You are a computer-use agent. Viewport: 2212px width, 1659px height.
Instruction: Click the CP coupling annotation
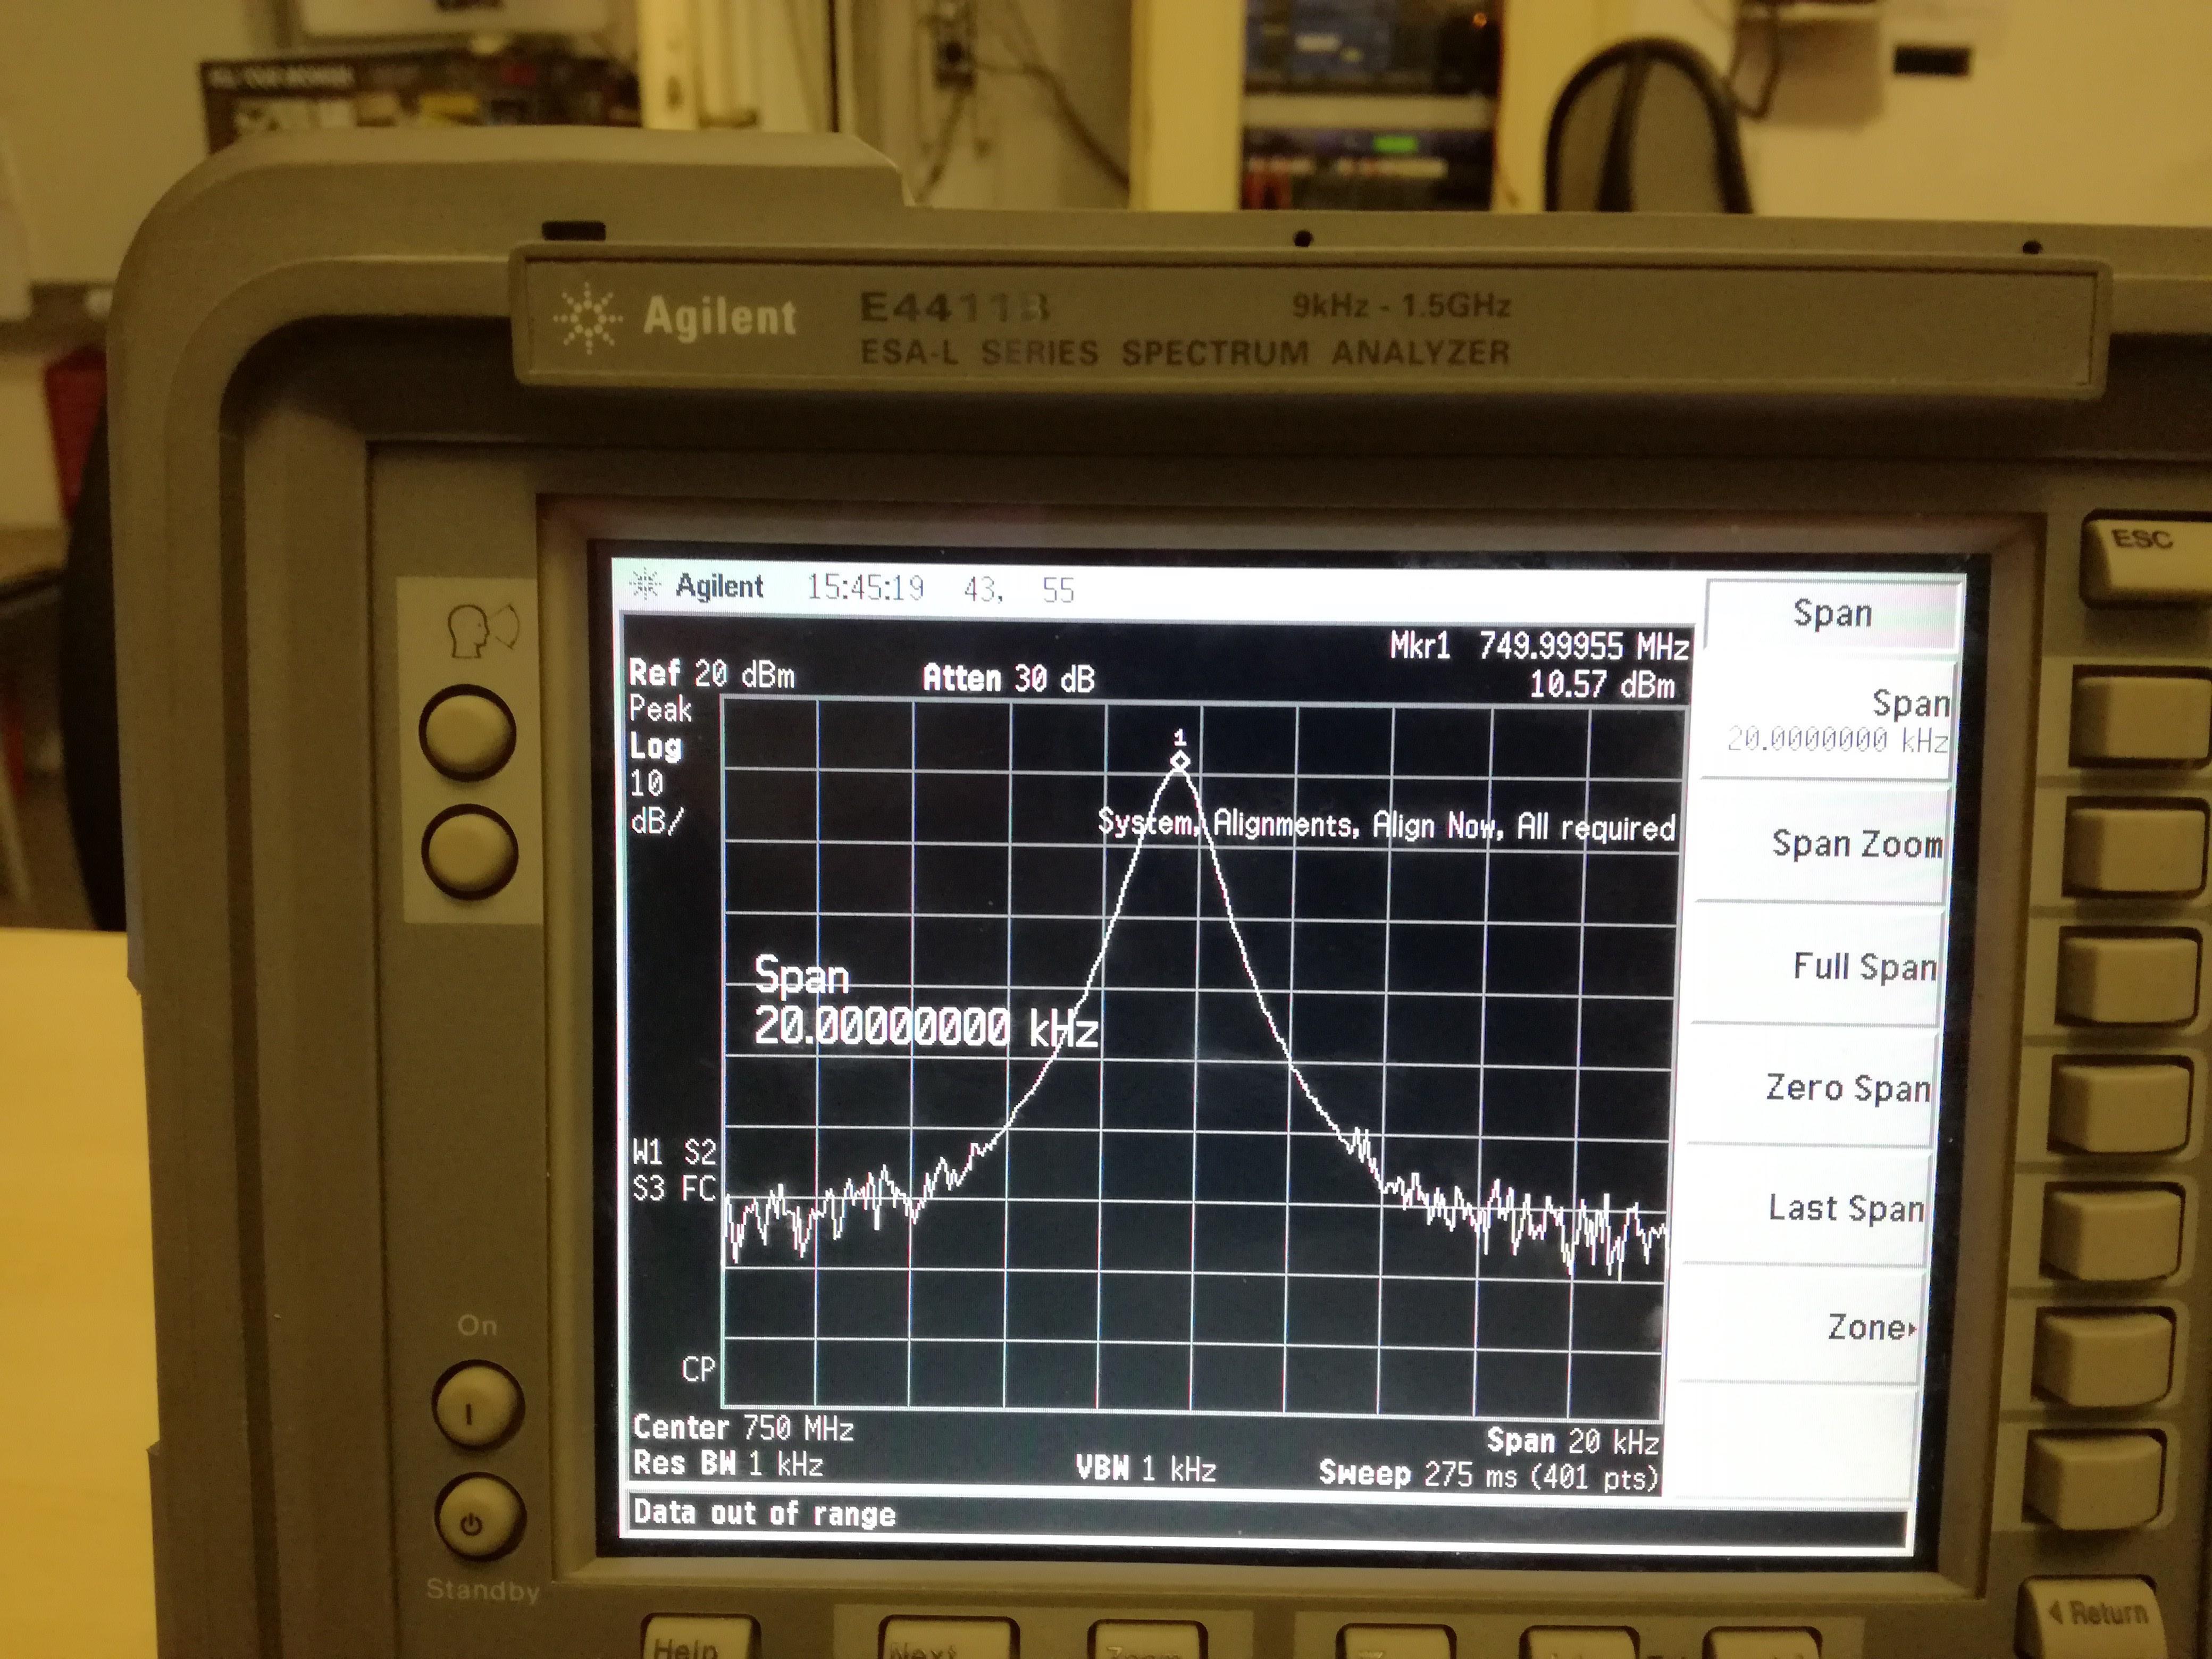coord(698,1368)
